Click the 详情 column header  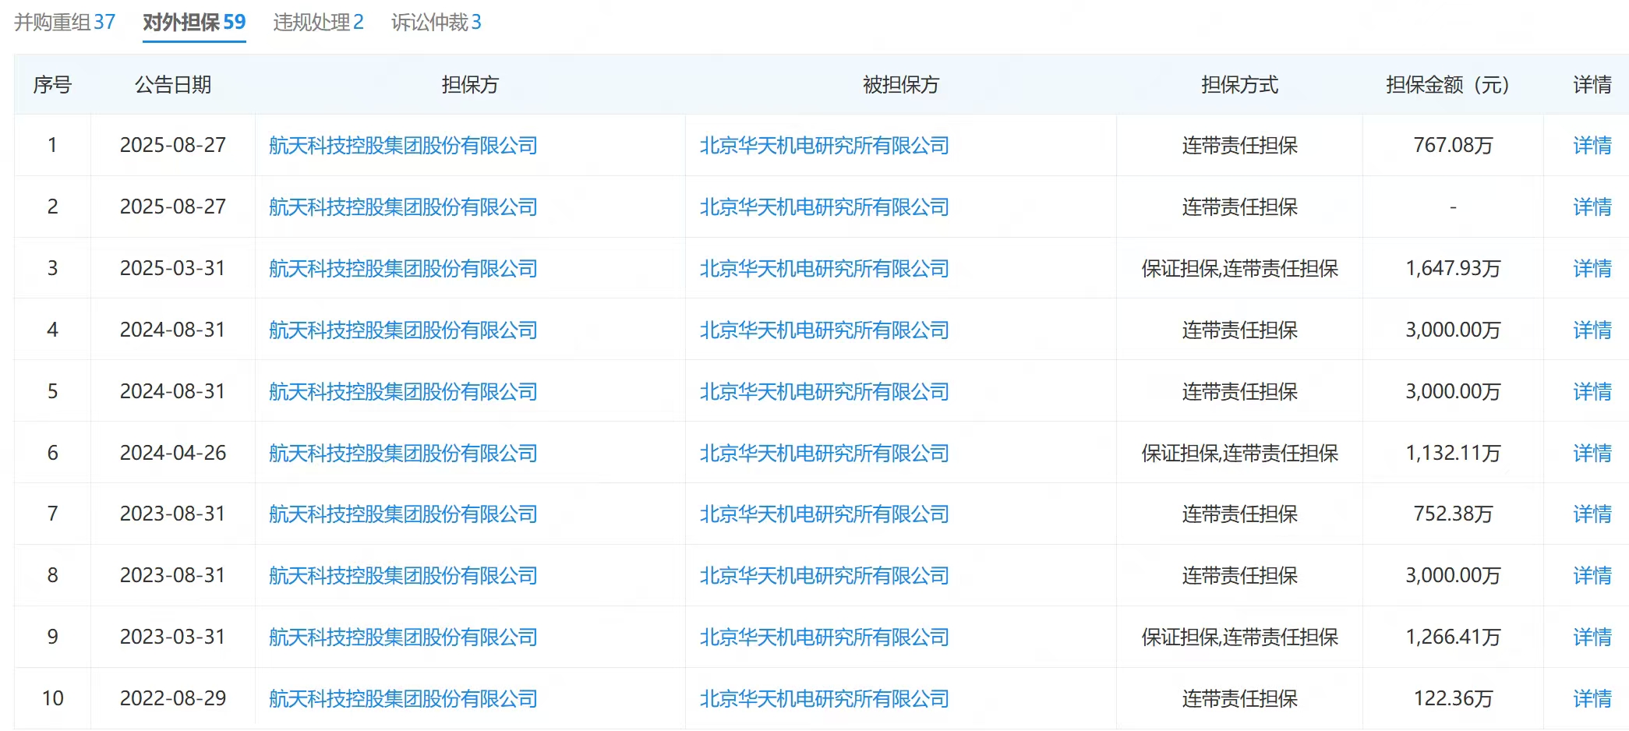tap(1592, 85)
